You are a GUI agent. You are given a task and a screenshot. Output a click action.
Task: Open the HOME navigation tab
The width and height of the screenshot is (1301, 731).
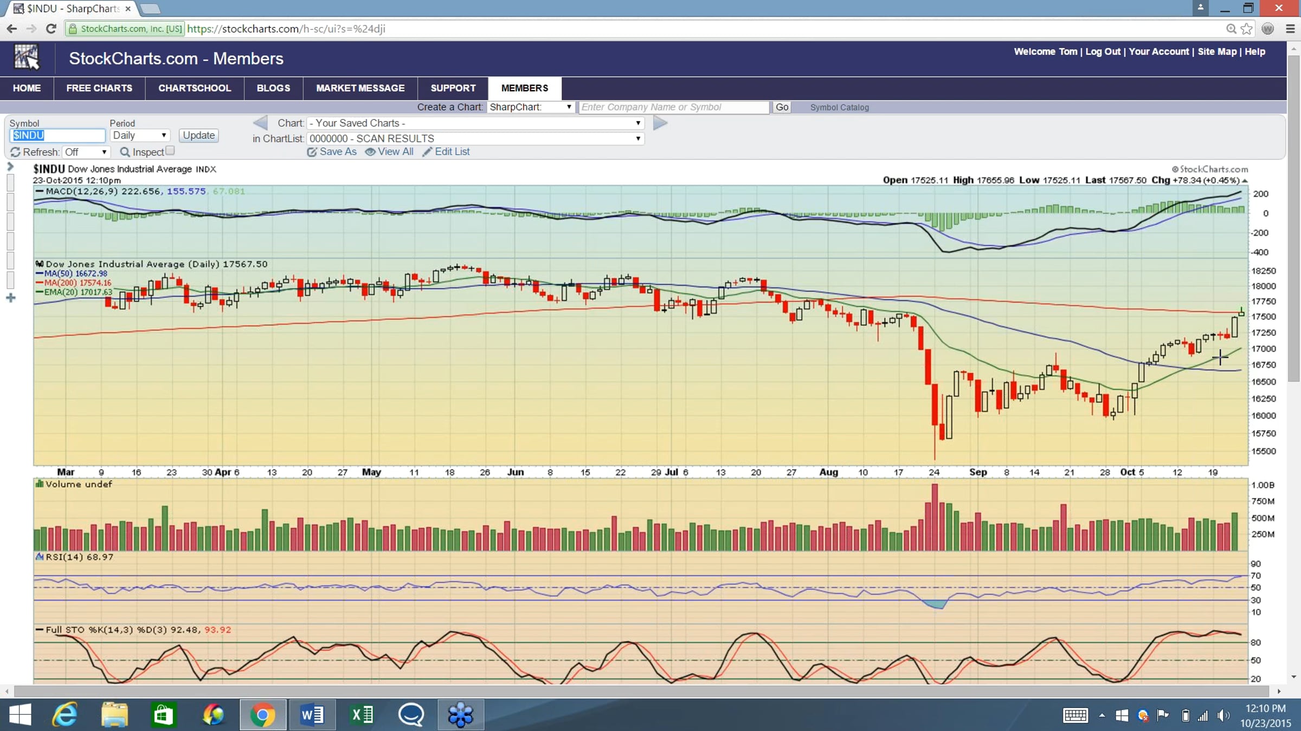pyautogui.click(x=27, y=88)
